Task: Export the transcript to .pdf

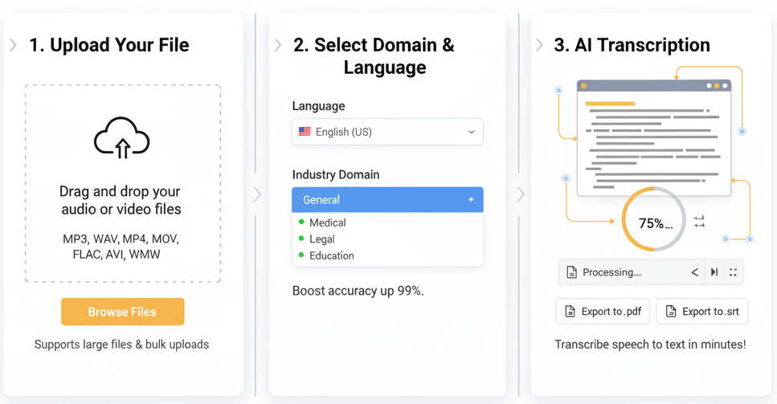Action: [x=603, y=312]
